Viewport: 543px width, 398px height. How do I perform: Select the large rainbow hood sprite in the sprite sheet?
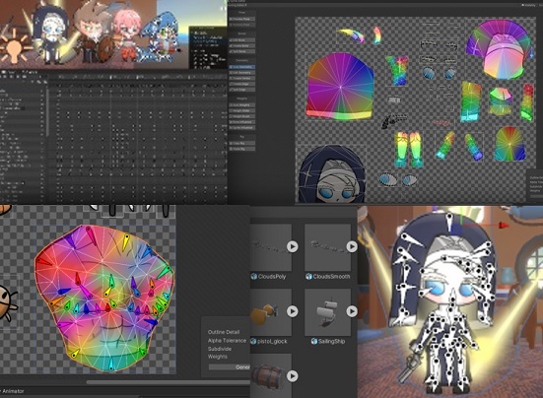340,87
